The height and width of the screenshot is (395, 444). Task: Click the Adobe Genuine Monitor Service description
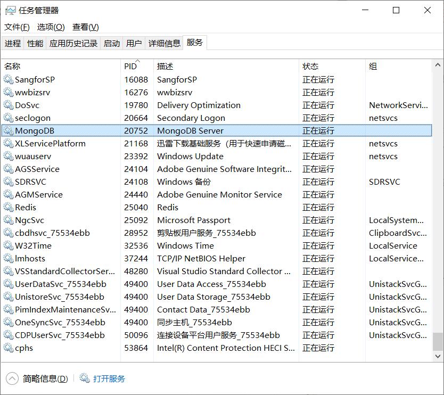pos(219,194)
